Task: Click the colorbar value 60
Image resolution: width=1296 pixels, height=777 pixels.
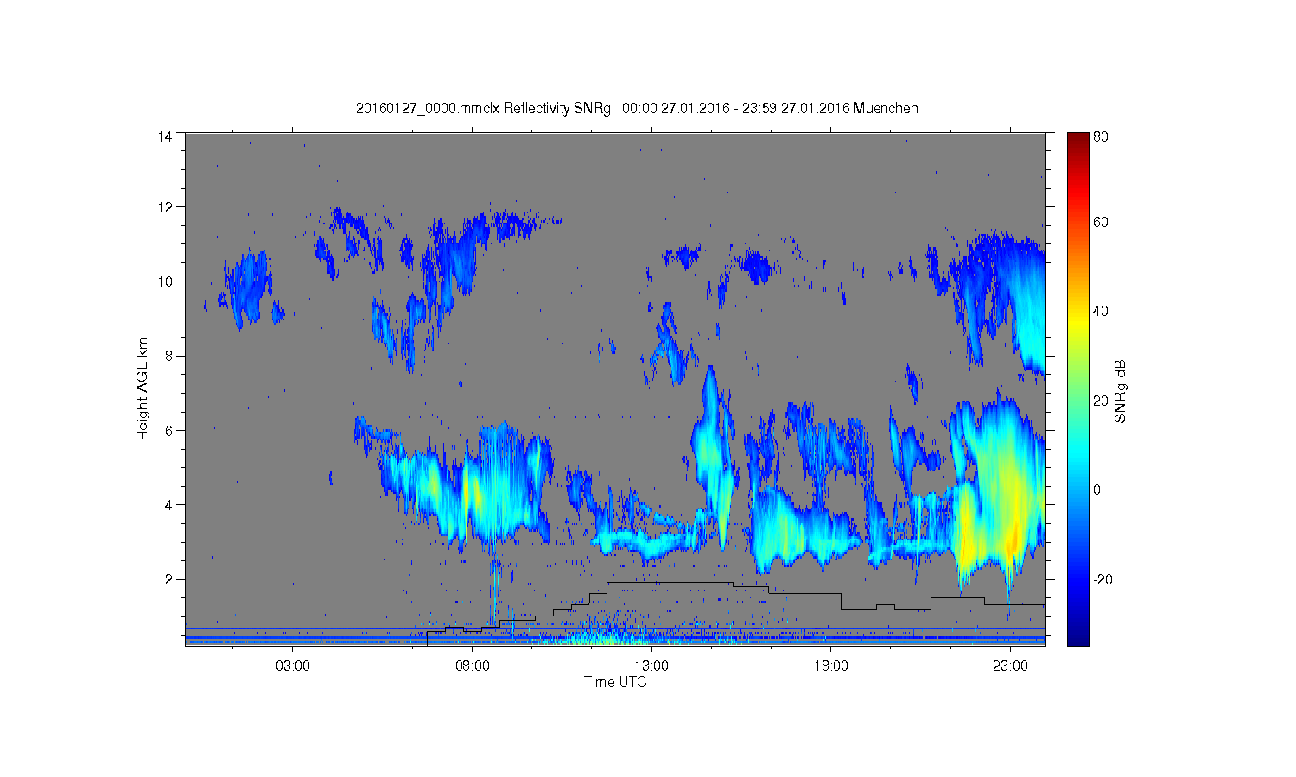Action: pos(1101,223)
